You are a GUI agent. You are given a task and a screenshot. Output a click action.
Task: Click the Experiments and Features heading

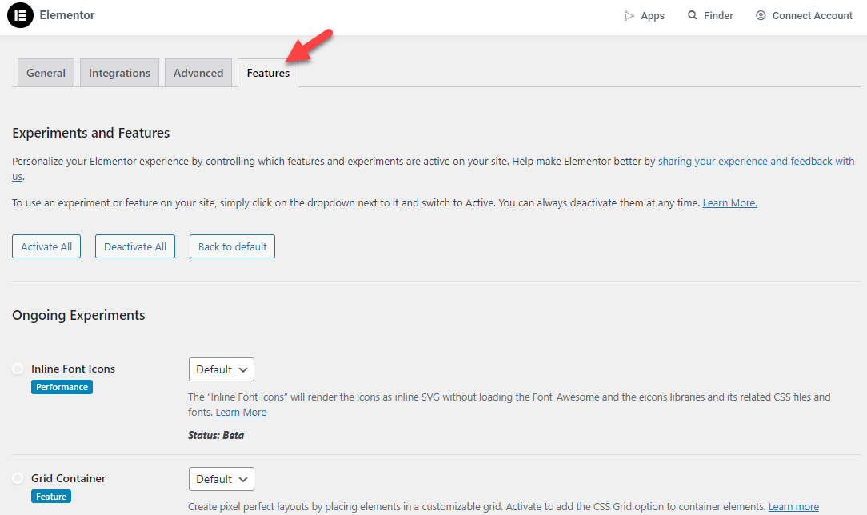pyautogui.click(x=90, y=133)
